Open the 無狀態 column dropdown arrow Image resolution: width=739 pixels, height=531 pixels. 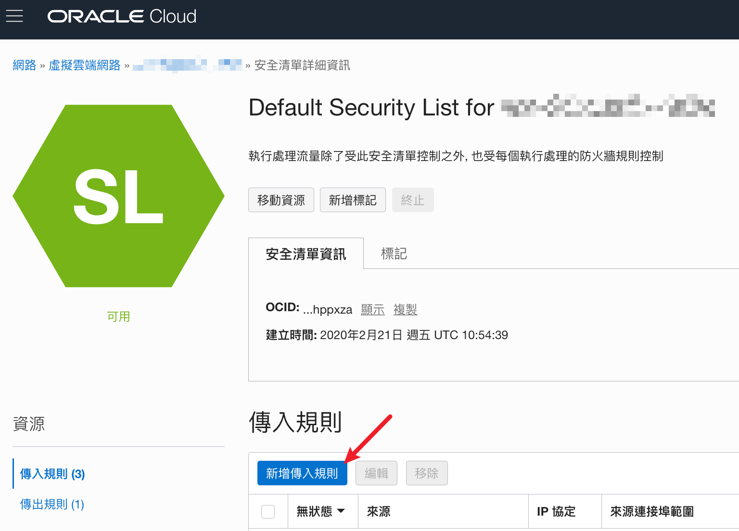pyautogui.click(x=341, y=511)
